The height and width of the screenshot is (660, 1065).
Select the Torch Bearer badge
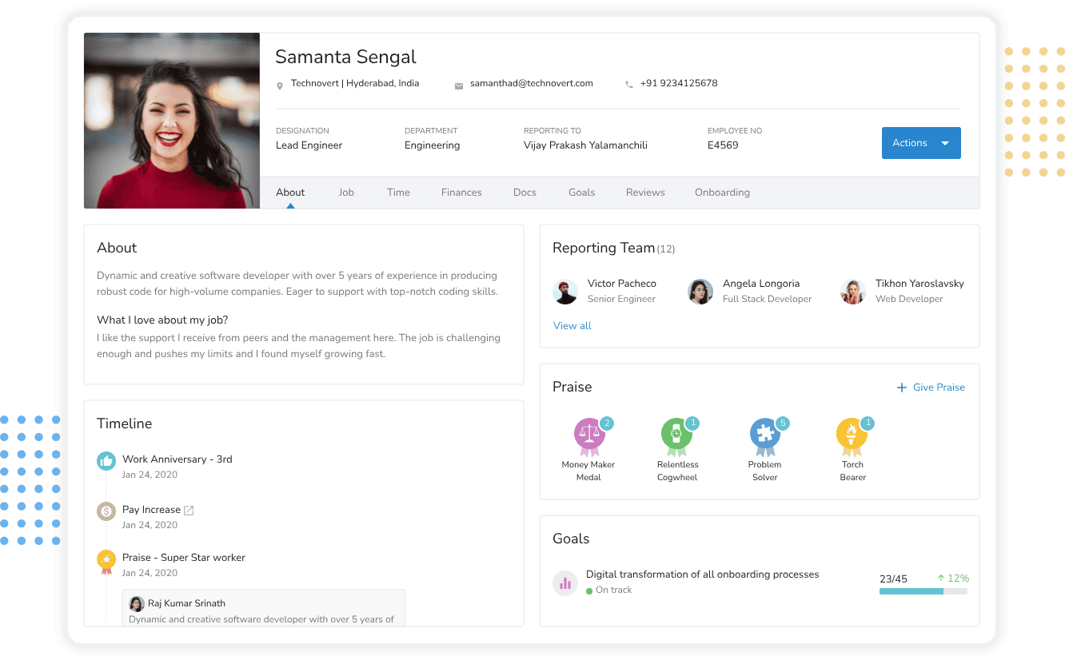(852, 436)
